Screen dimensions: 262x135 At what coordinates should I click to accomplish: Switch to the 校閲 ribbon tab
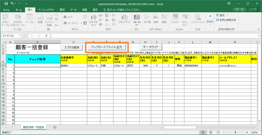(x=85, y=10)
